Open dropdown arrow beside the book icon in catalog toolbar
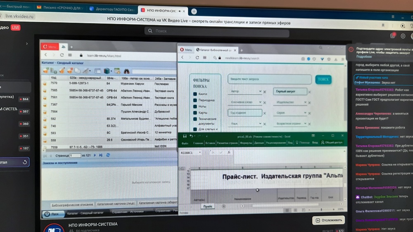The height and width of the screenshot is (232, 413). 111,71
